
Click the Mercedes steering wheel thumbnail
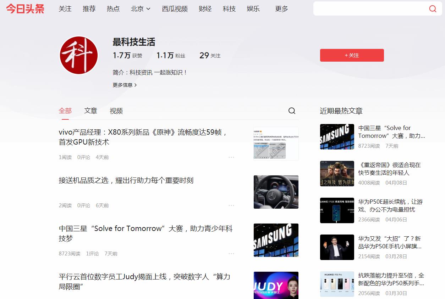click(276, 192)
